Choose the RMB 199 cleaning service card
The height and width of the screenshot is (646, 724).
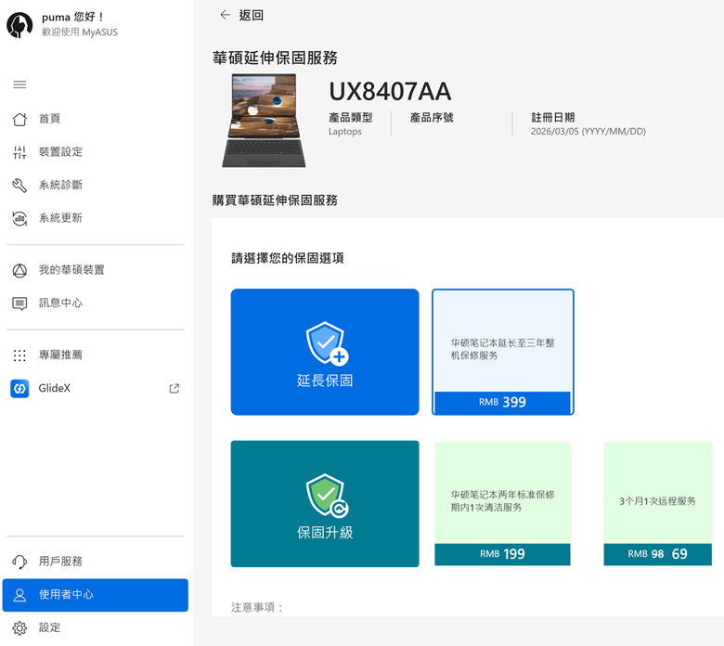tap(503, 504)
